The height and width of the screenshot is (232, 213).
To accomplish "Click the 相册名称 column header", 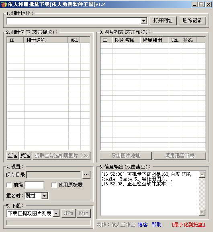I will point(46,40).
